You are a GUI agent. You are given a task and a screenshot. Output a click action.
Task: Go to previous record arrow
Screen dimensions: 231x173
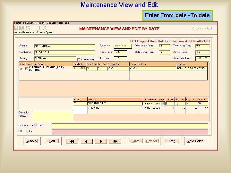[x=87, y=141]
